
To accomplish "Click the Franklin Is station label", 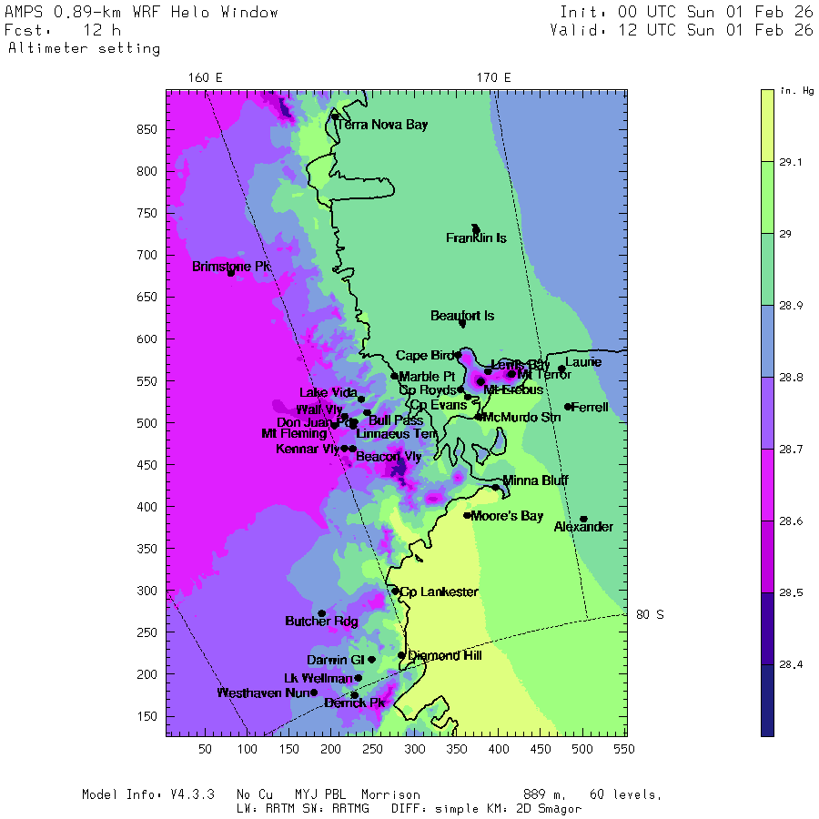I will coord(476,238).
